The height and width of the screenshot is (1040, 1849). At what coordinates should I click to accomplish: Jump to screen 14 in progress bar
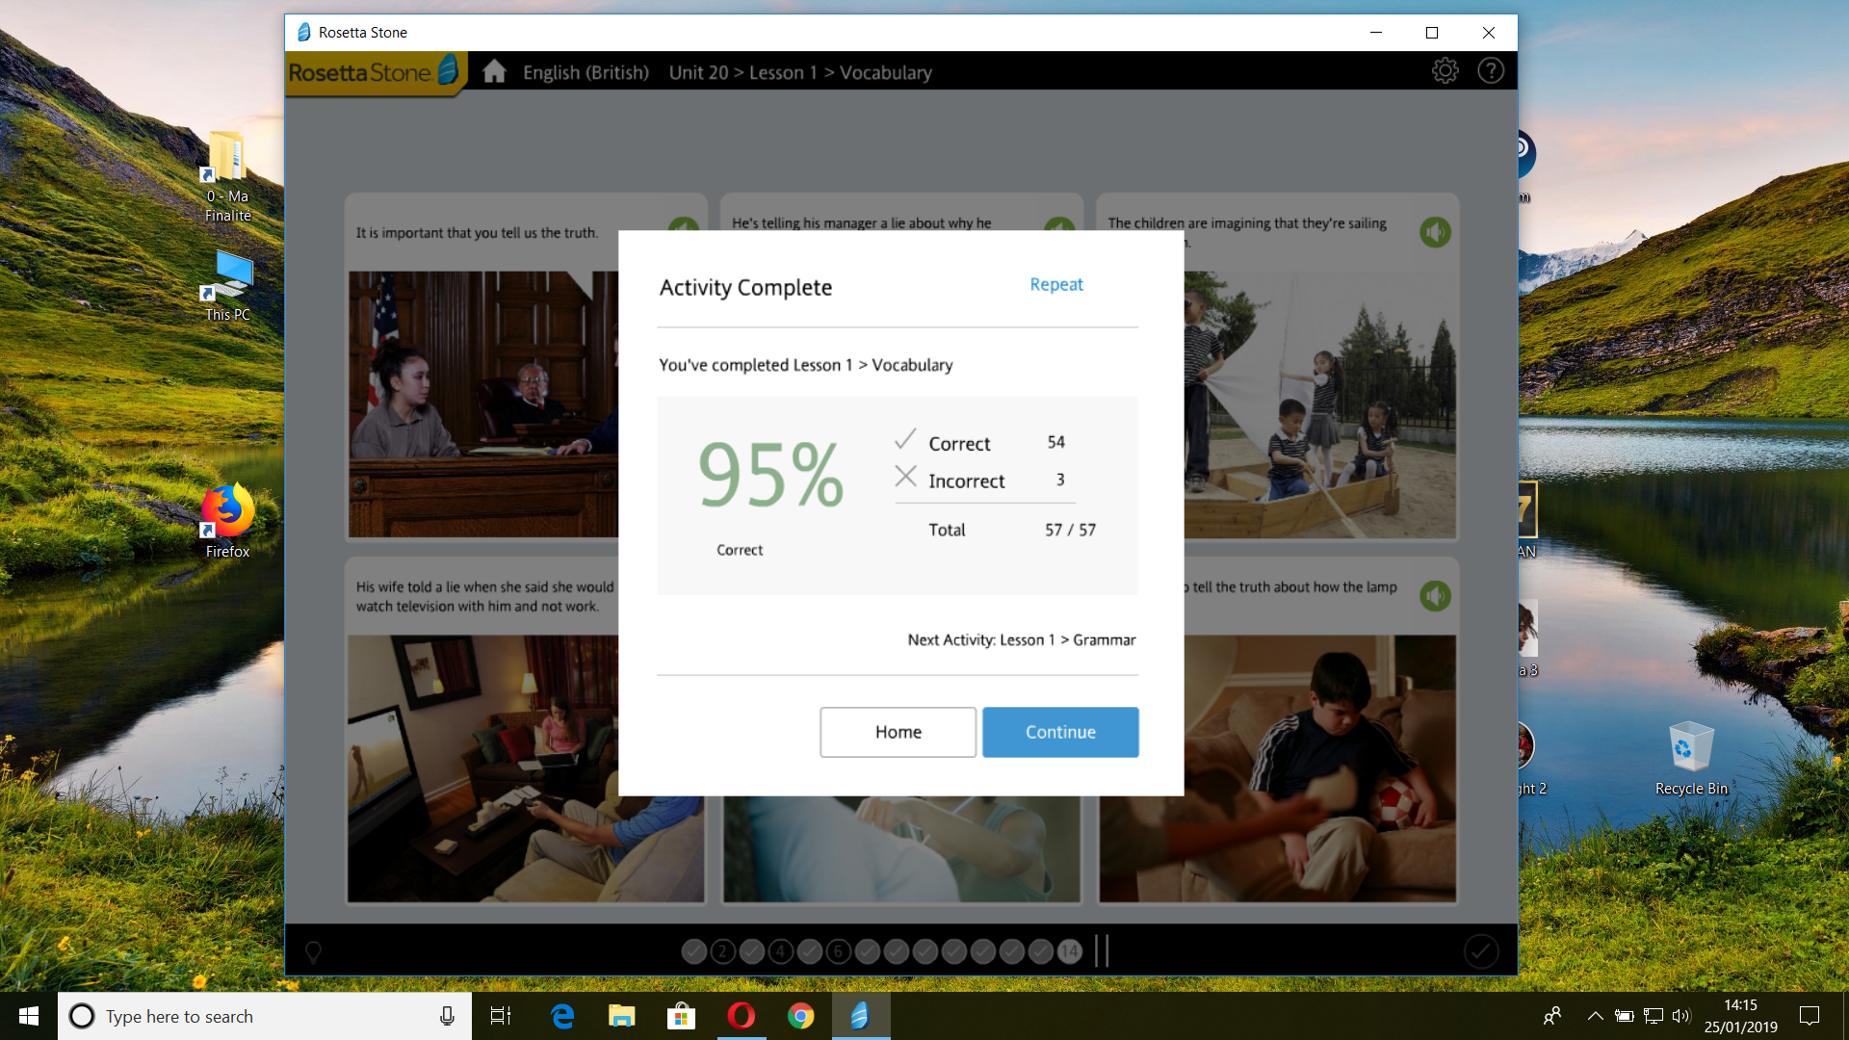tap(1069, 951)
